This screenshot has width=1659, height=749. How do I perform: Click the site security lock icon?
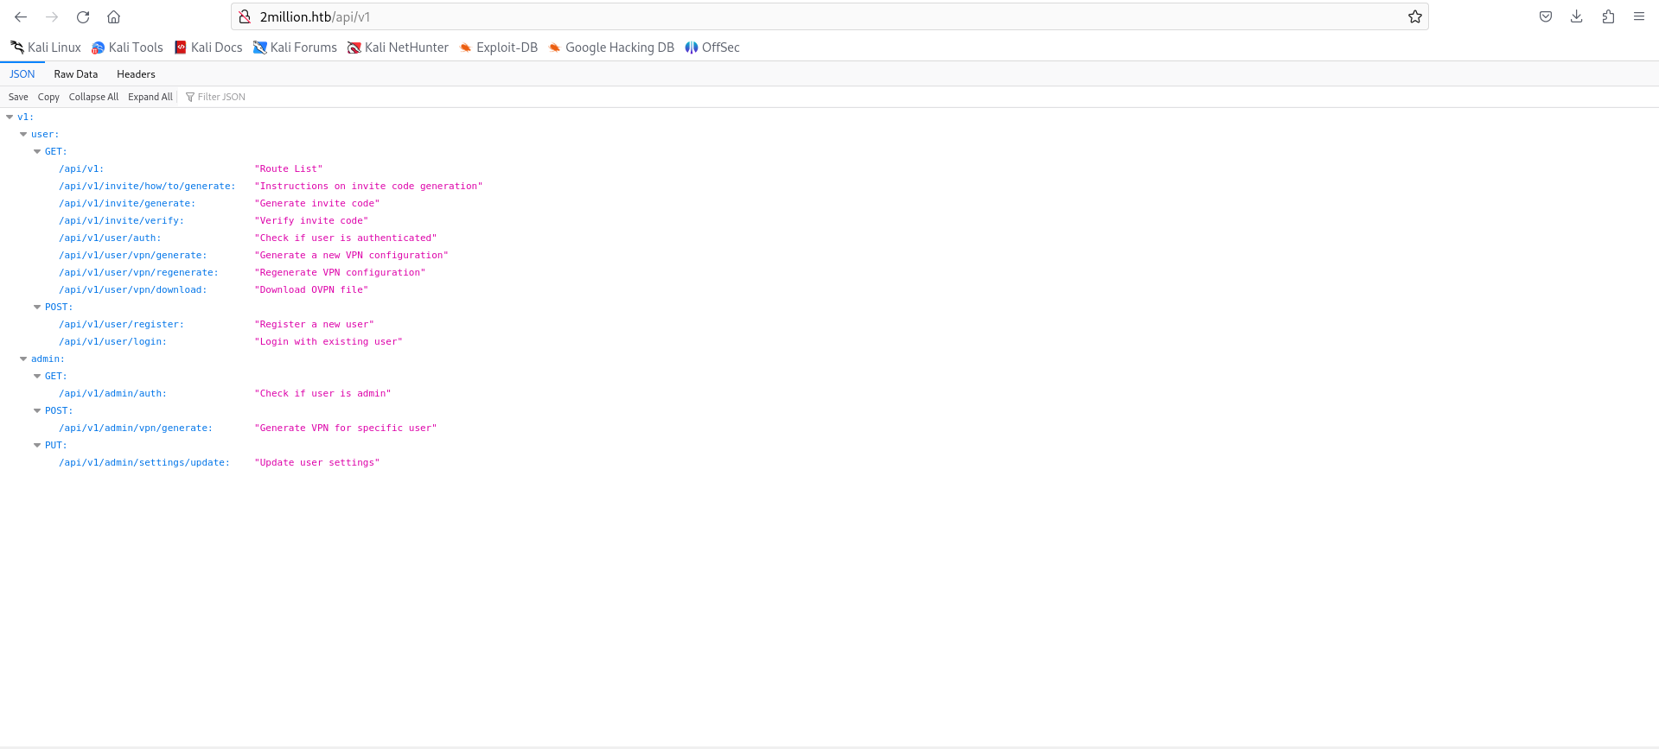pyautogui.click(x=245, y=17)
